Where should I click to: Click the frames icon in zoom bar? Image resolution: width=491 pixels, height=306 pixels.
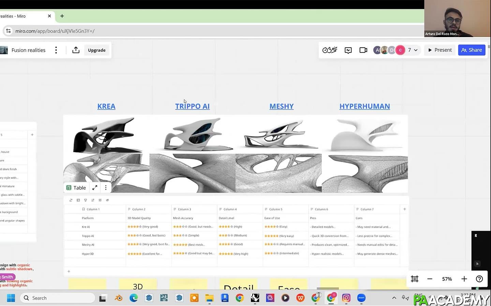pos(415,279)
